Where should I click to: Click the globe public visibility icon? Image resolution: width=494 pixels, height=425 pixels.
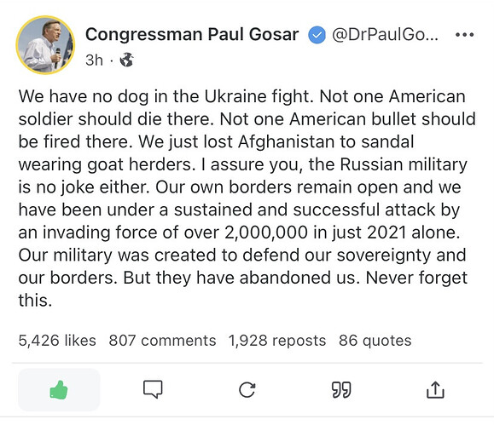point(126,60)
